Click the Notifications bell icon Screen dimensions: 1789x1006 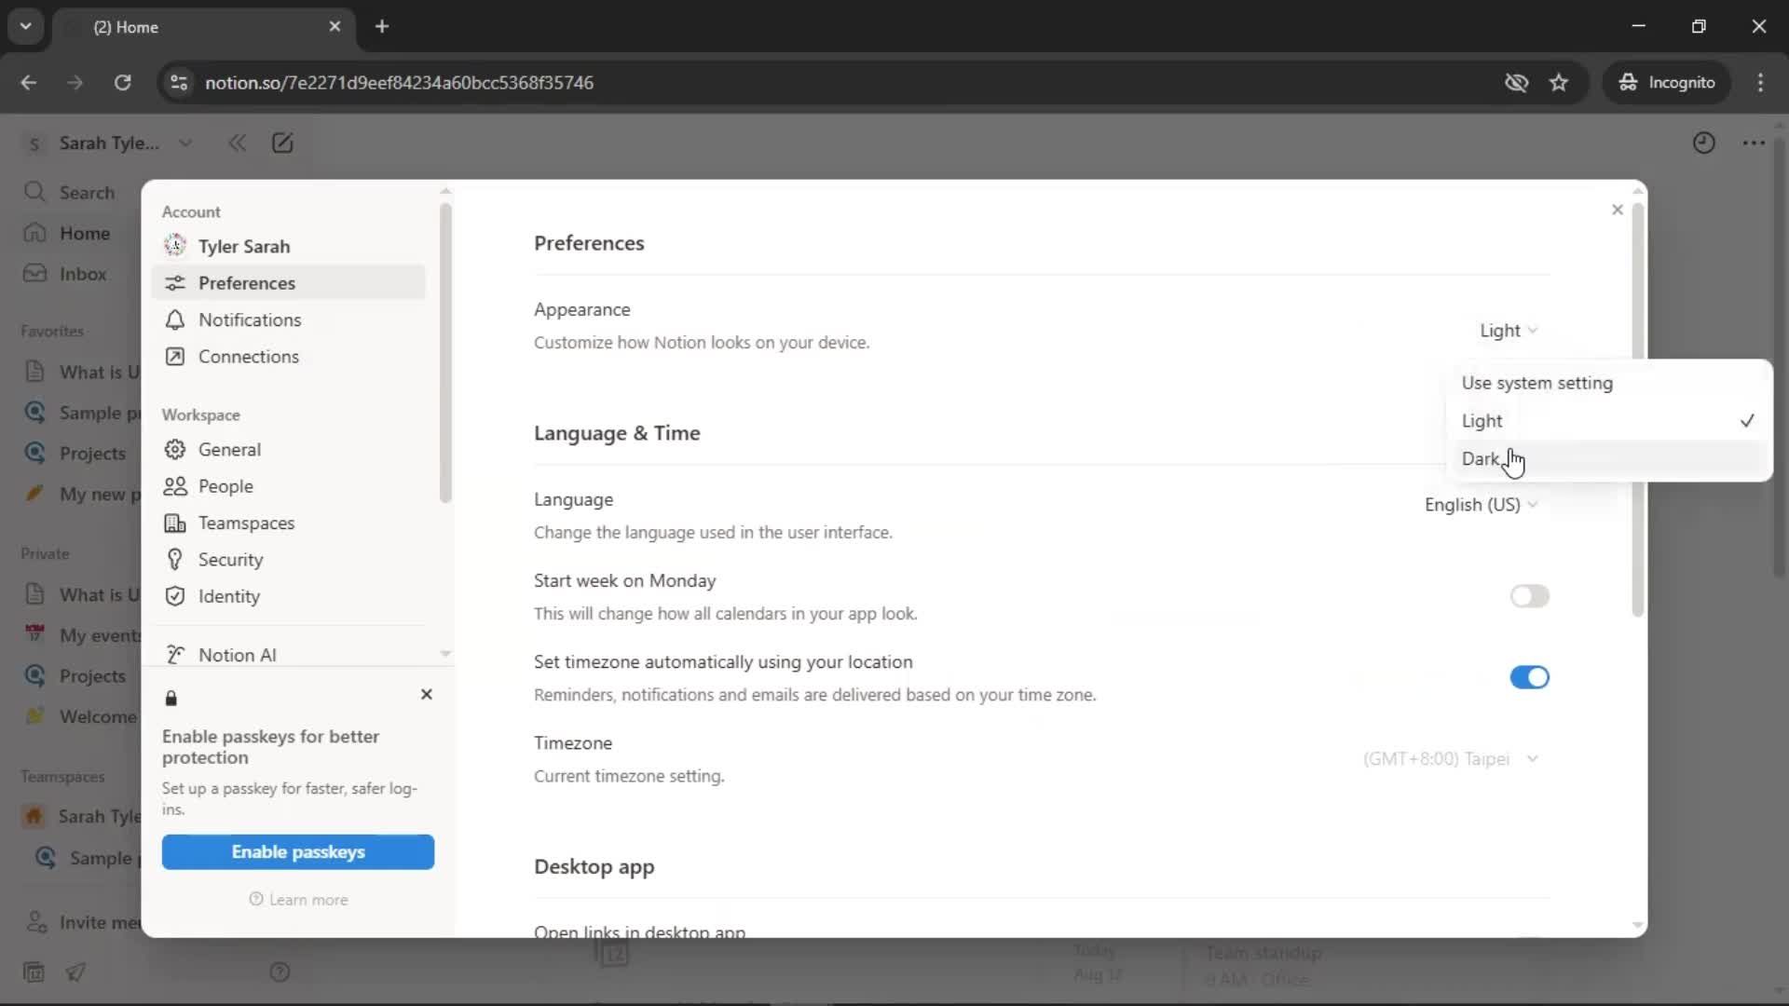(174, 319)
